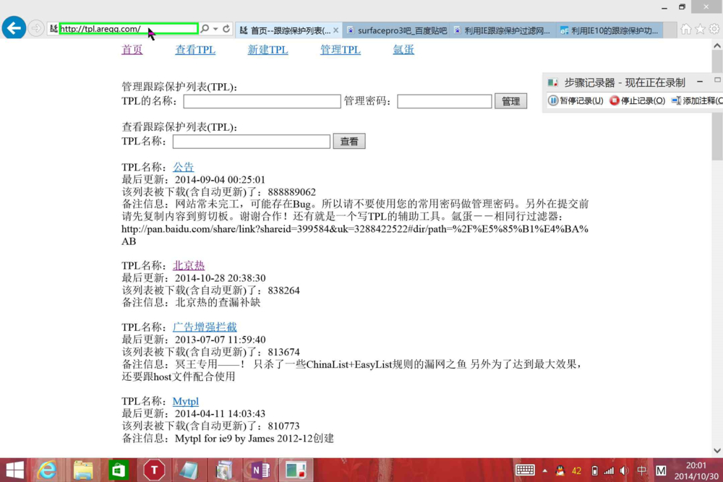This screenshot has width=723, height=482.
Task: Click the page scrollbar down arrow
Action: pyautogui.click(x=717, y=450)
